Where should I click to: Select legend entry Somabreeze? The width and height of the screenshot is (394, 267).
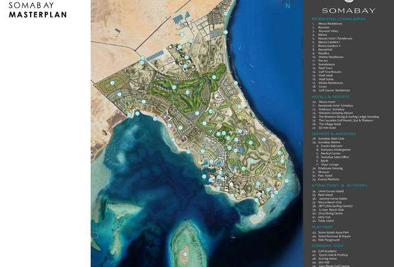coord(323,64)
